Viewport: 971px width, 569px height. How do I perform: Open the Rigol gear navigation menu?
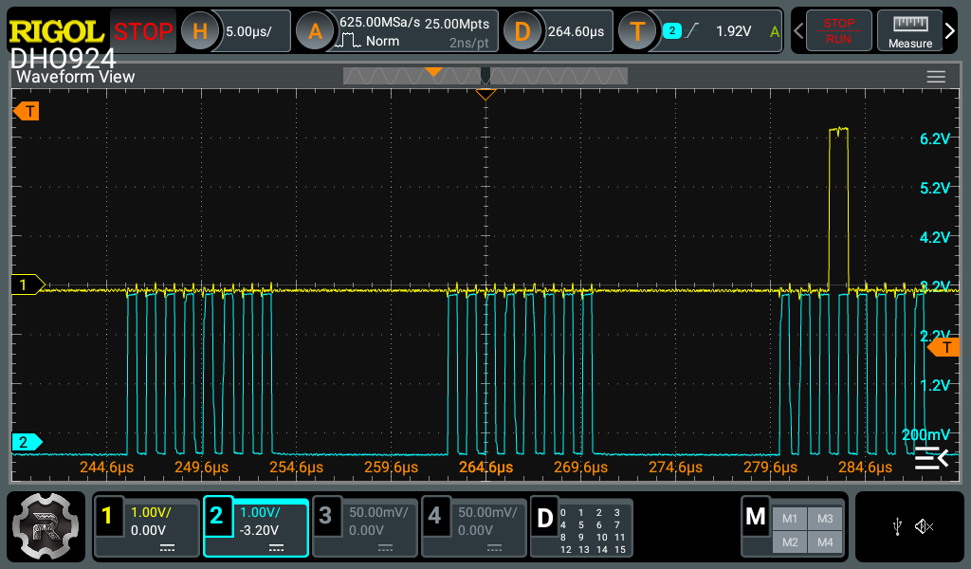[47, 526]
